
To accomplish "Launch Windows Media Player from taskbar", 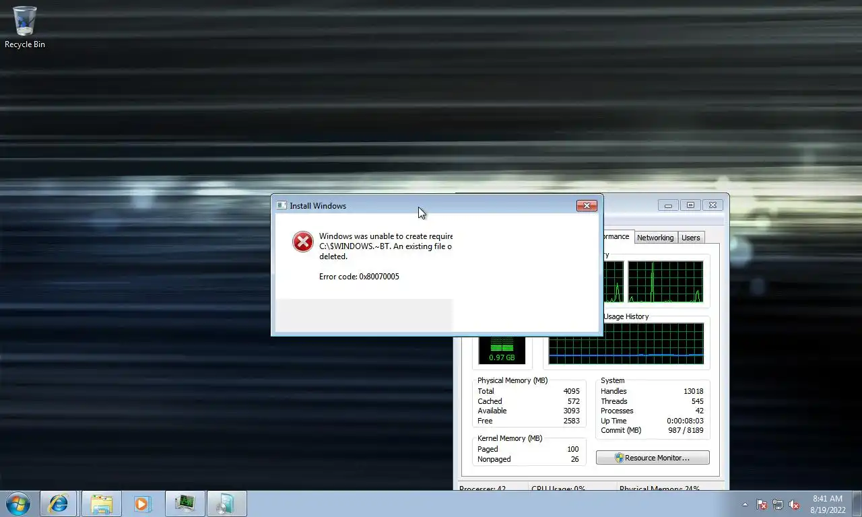I will click(142, 504).
